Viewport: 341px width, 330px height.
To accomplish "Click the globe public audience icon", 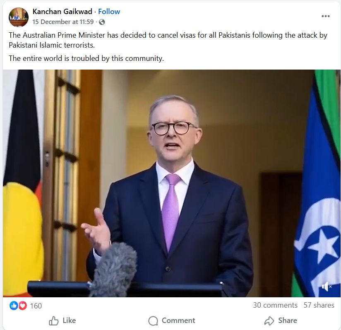I will [x=102, y=22].
